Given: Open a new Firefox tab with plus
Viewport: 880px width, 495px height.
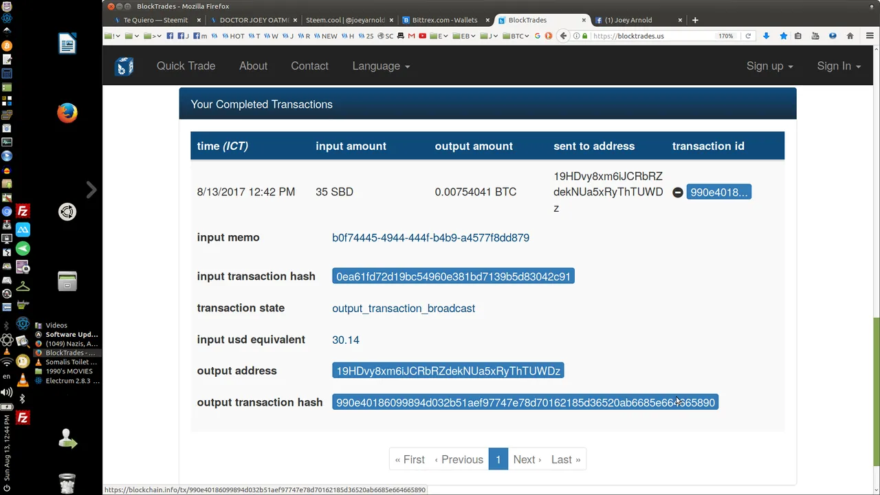Looking at the screenshot, I should point(695,20).
